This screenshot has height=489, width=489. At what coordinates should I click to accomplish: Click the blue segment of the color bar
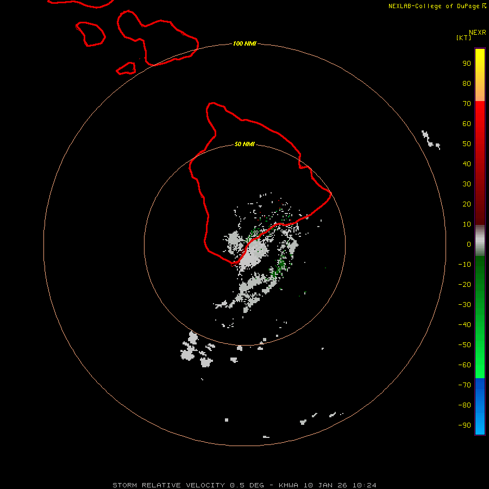[x=480, y=406]
